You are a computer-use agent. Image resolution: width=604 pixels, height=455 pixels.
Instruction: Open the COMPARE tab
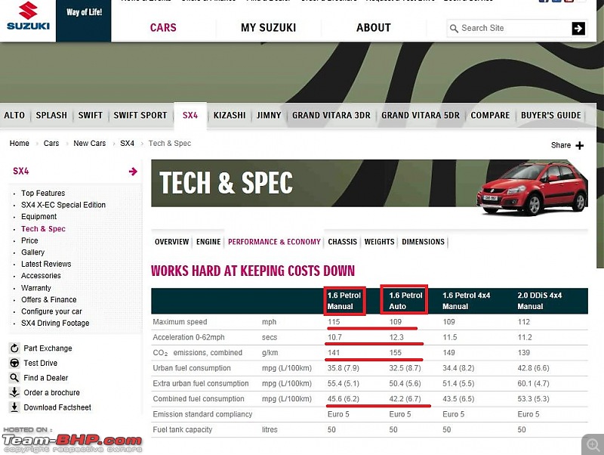[x=490, y=116]
